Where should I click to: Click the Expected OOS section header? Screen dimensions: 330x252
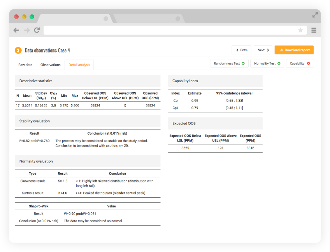(x=215, y=124)
